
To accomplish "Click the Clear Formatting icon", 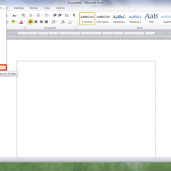I will (x=23, y=16).
